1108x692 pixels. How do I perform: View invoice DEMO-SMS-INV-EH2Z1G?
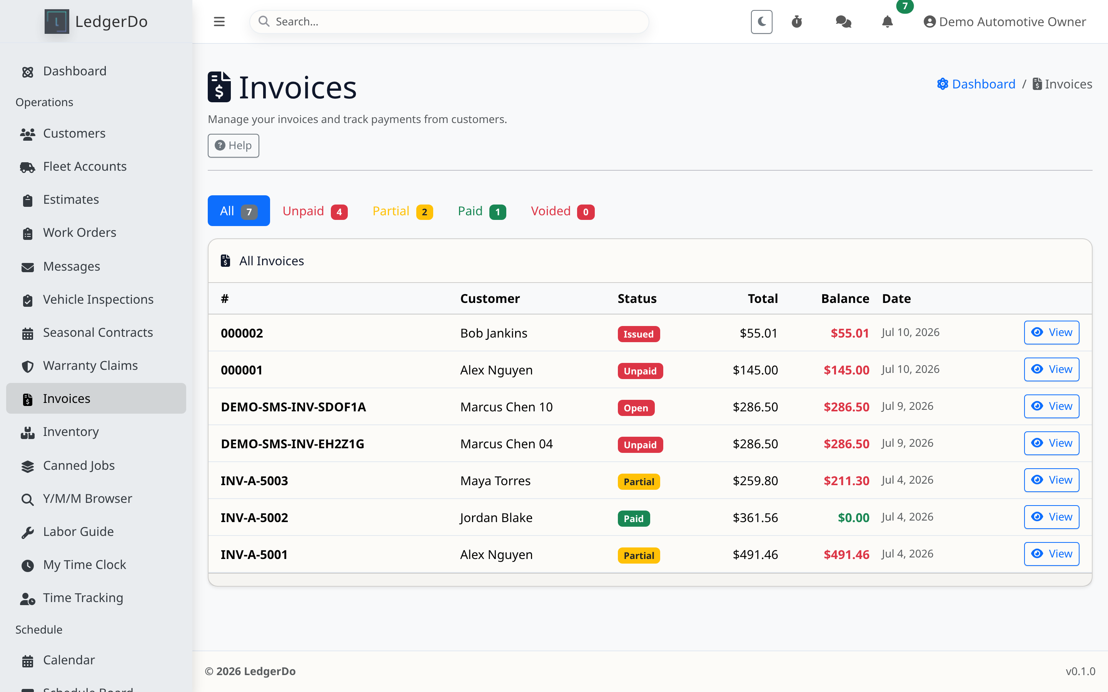(1051, 443)
